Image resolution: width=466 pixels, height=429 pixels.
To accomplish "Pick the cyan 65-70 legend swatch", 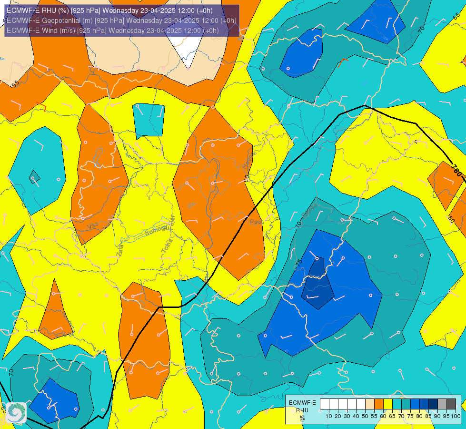I will (397, 404).
